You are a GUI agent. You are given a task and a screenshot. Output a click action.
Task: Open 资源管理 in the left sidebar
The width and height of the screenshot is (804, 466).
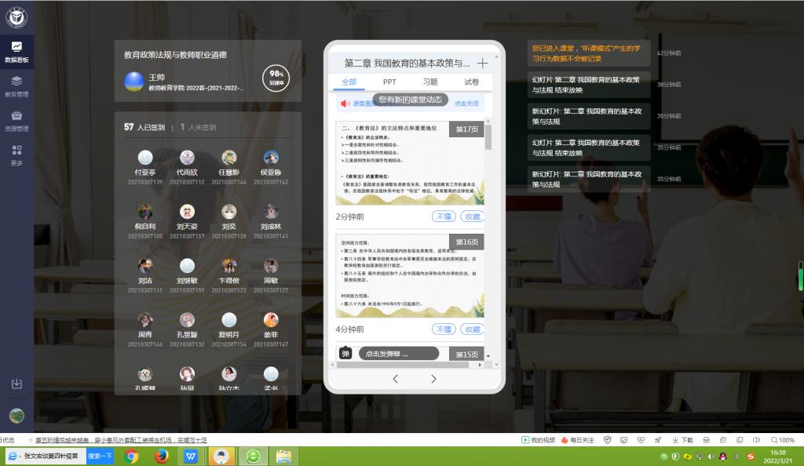click(x=16, y=120)
